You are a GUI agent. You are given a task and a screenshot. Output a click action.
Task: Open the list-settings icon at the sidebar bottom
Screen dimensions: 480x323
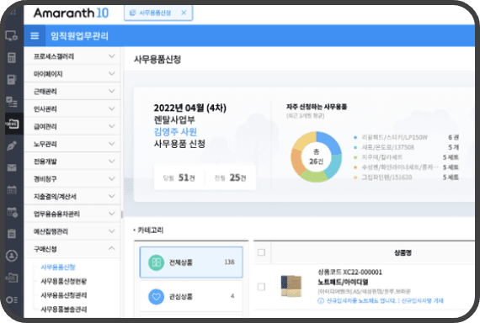click(x=12, y=299)
